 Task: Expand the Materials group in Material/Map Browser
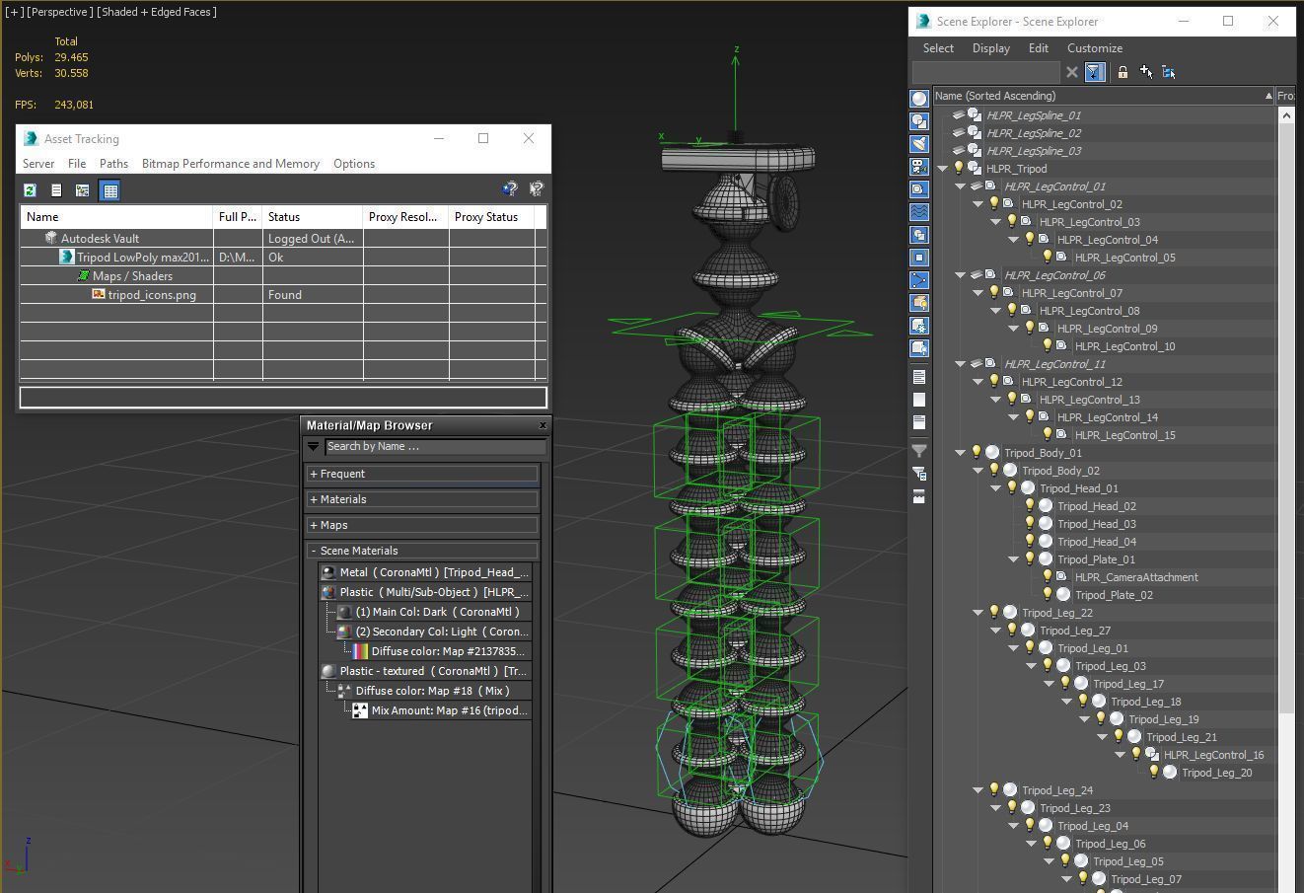(422, 499)
